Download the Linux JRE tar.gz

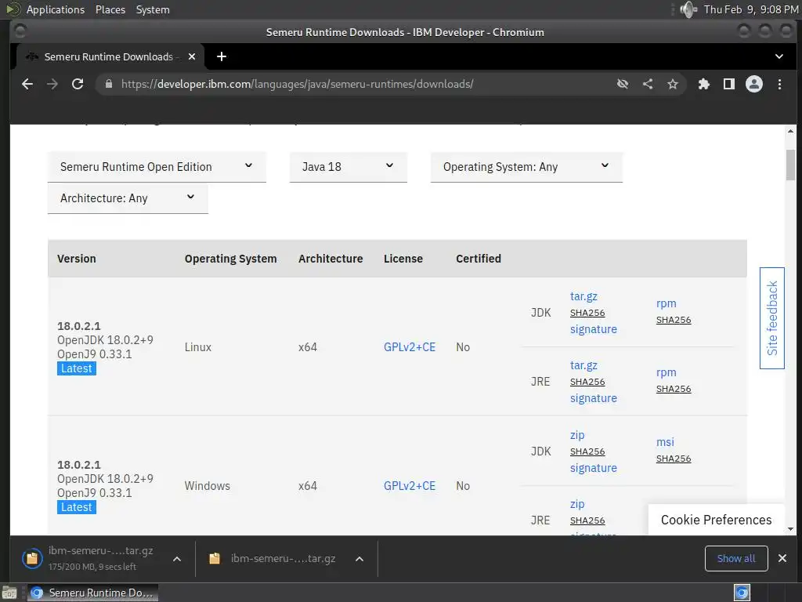point(583,365)
